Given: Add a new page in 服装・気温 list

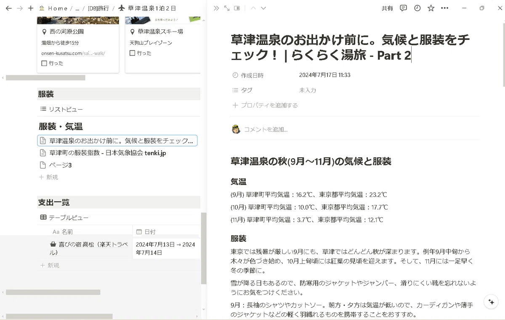Looking at the screenshot, I should (48, 177).
